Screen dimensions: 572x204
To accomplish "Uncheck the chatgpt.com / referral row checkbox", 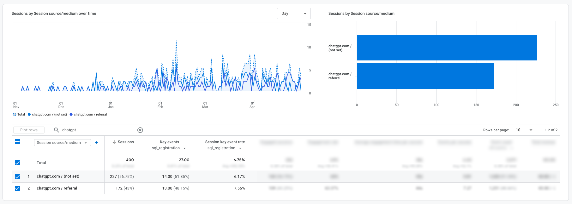I will coord(17,188).
